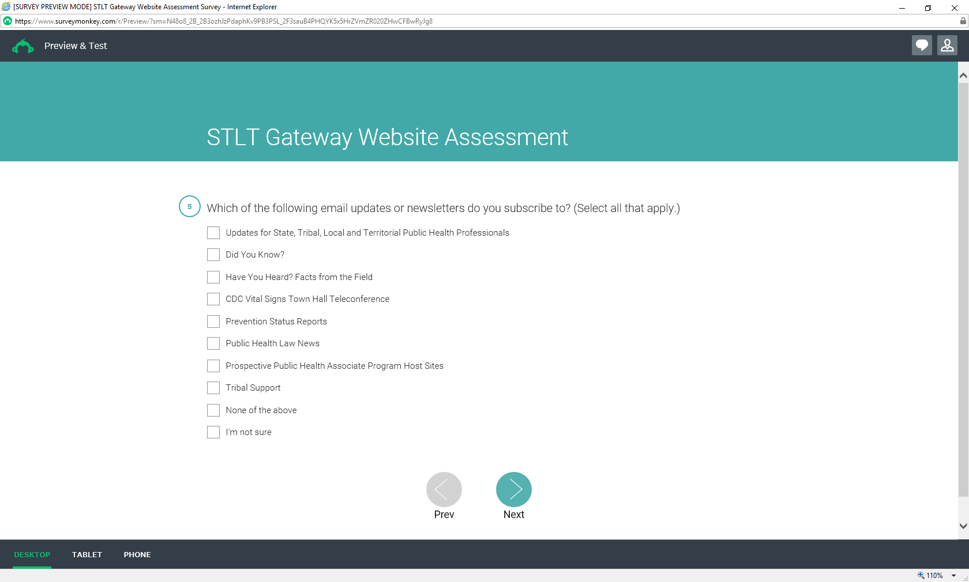This screenshot has width=969, height=582.
Task: Open the comments speech bubble icon
Action: (922, 46)
